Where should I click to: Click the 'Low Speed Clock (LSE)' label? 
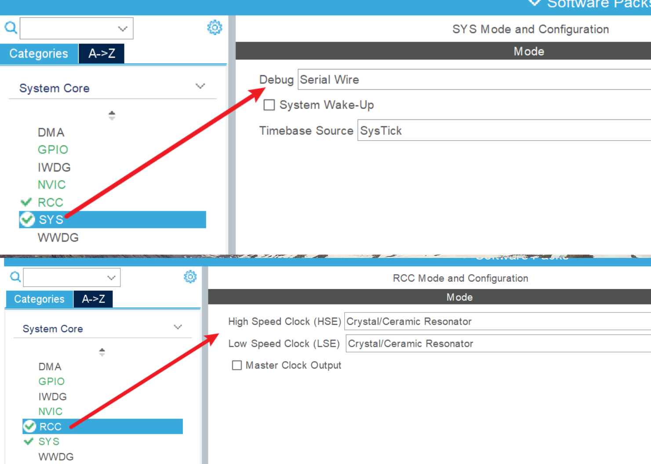pyautogui.click(x=284, y=343)
